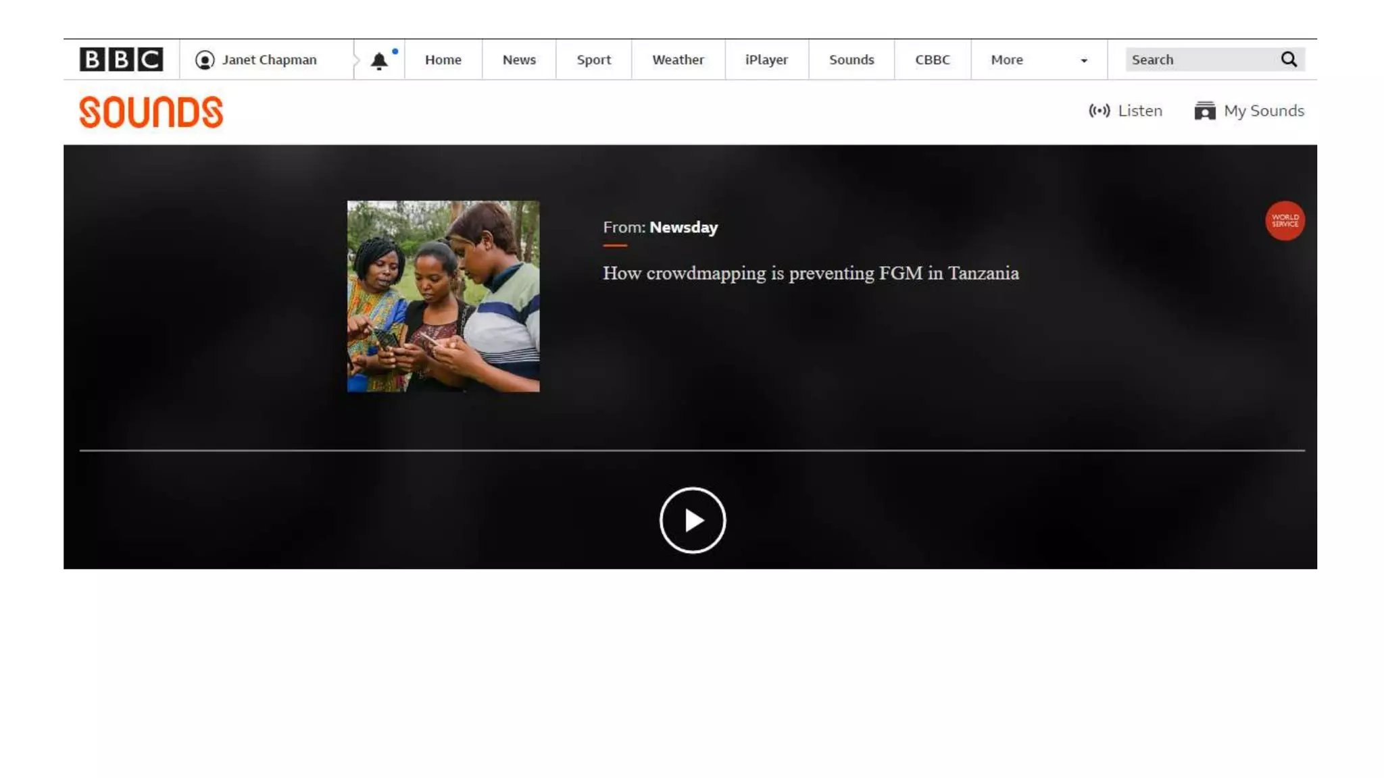This screenshot has height=778, width=1384.
Task: Click the Search input field
Action: (x=1200, y=60)
